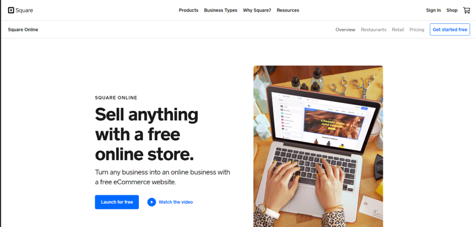This screenshot has height=227, width=476.
Task: Click the laptop hero image
Action: pyautogui.click(x=318, y=146)
